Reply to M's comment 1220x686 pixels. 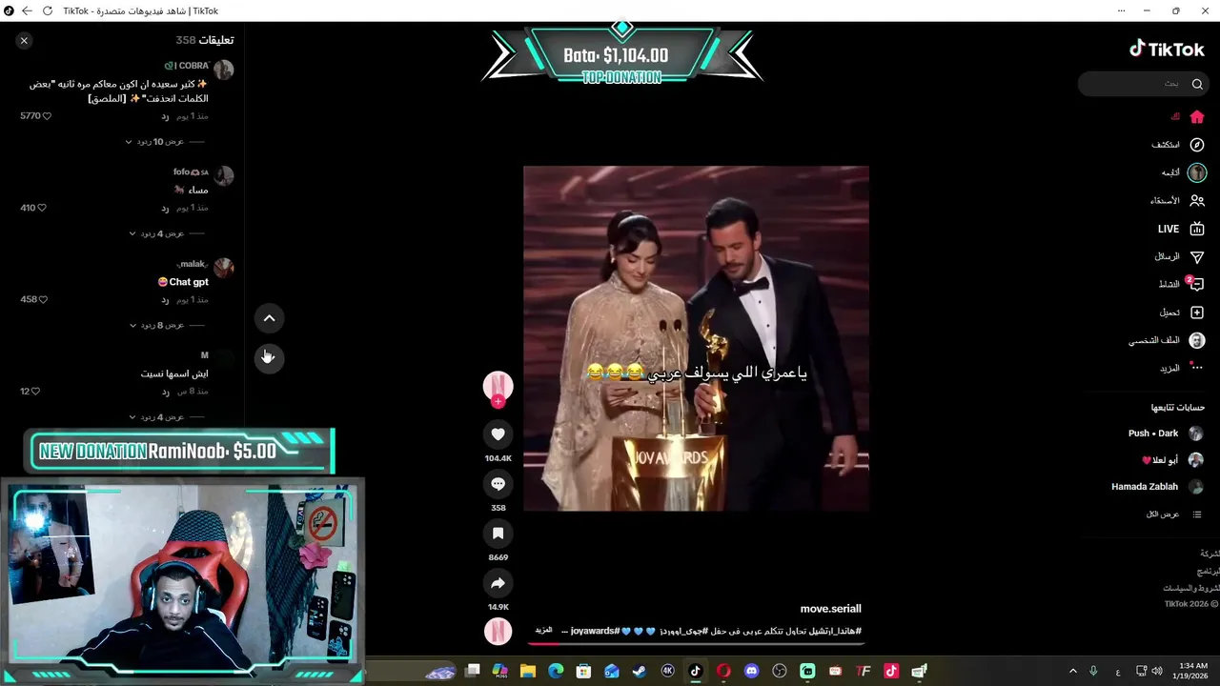(165, 392)
